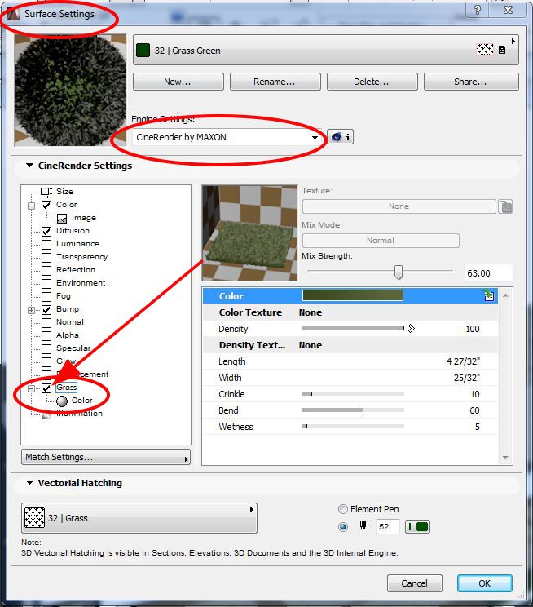Select the Color sphere icon under Grass
This screenshot has height=607, width=533.
coord(62,401)
